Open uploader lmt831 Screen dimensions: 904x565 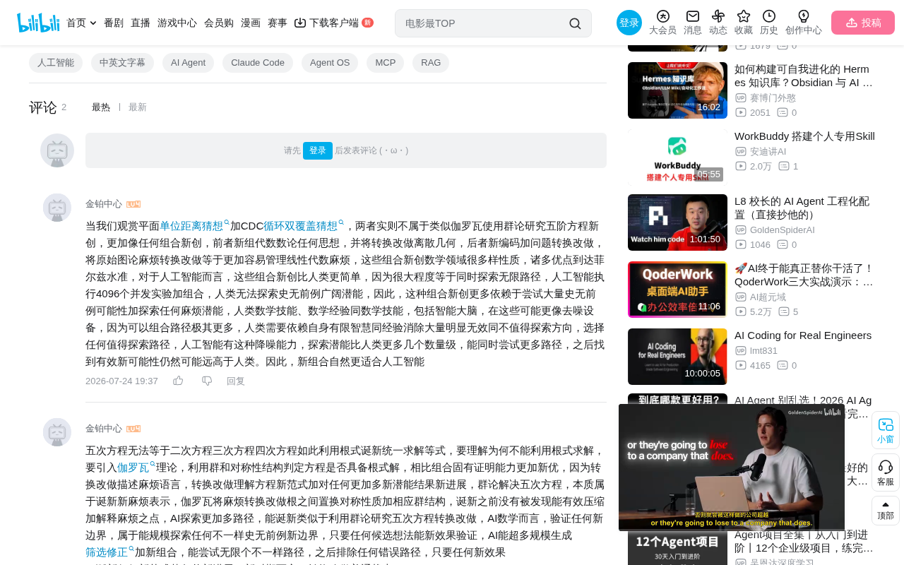763,351
